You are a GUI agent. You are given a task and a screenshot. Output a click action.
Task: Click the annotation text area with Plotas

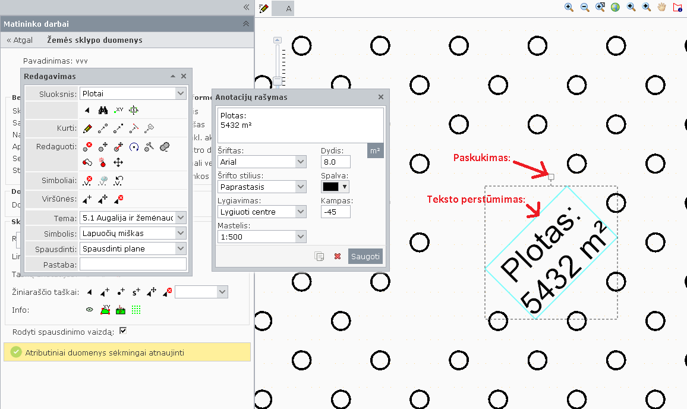[x=301, y=125]
